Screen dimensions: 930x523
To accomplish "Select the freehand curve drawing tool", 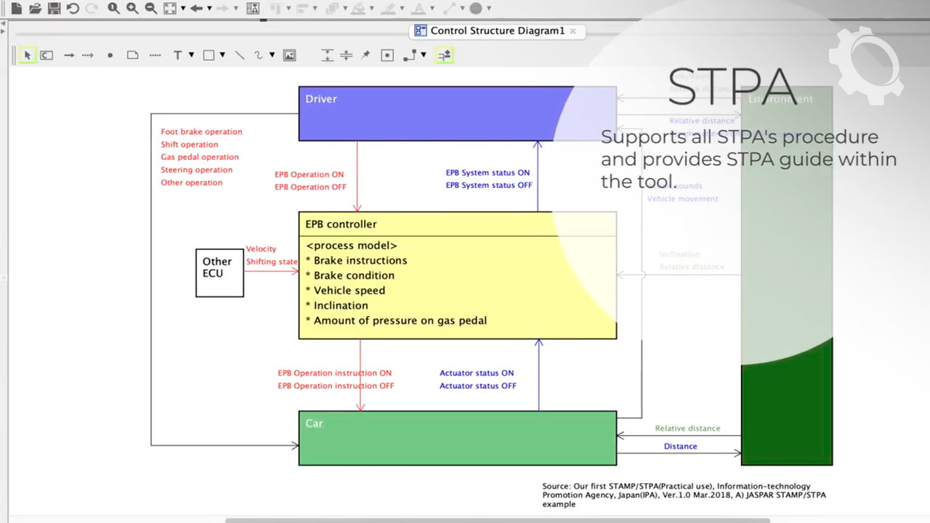I will click(259, 55).
